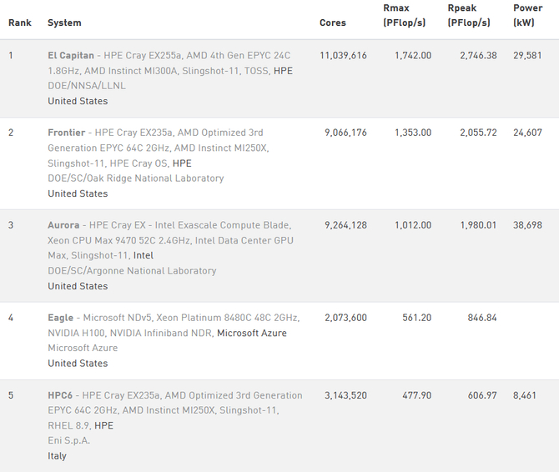Select the Power (kW) column header

527,15
